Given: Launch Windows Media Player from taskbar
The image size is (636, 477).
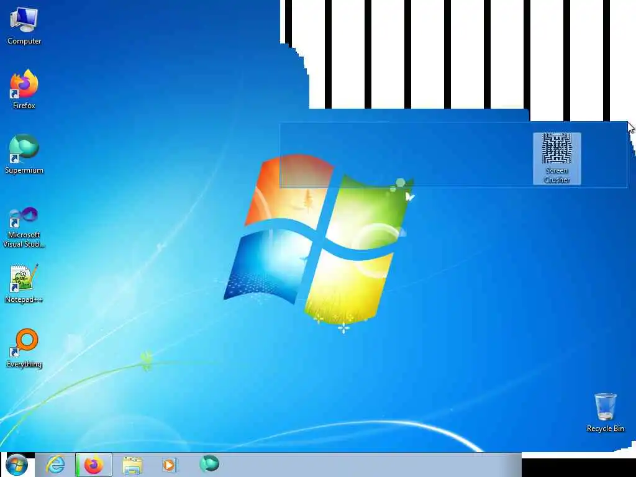Looking at the screenshot, I should coord(170,465).
